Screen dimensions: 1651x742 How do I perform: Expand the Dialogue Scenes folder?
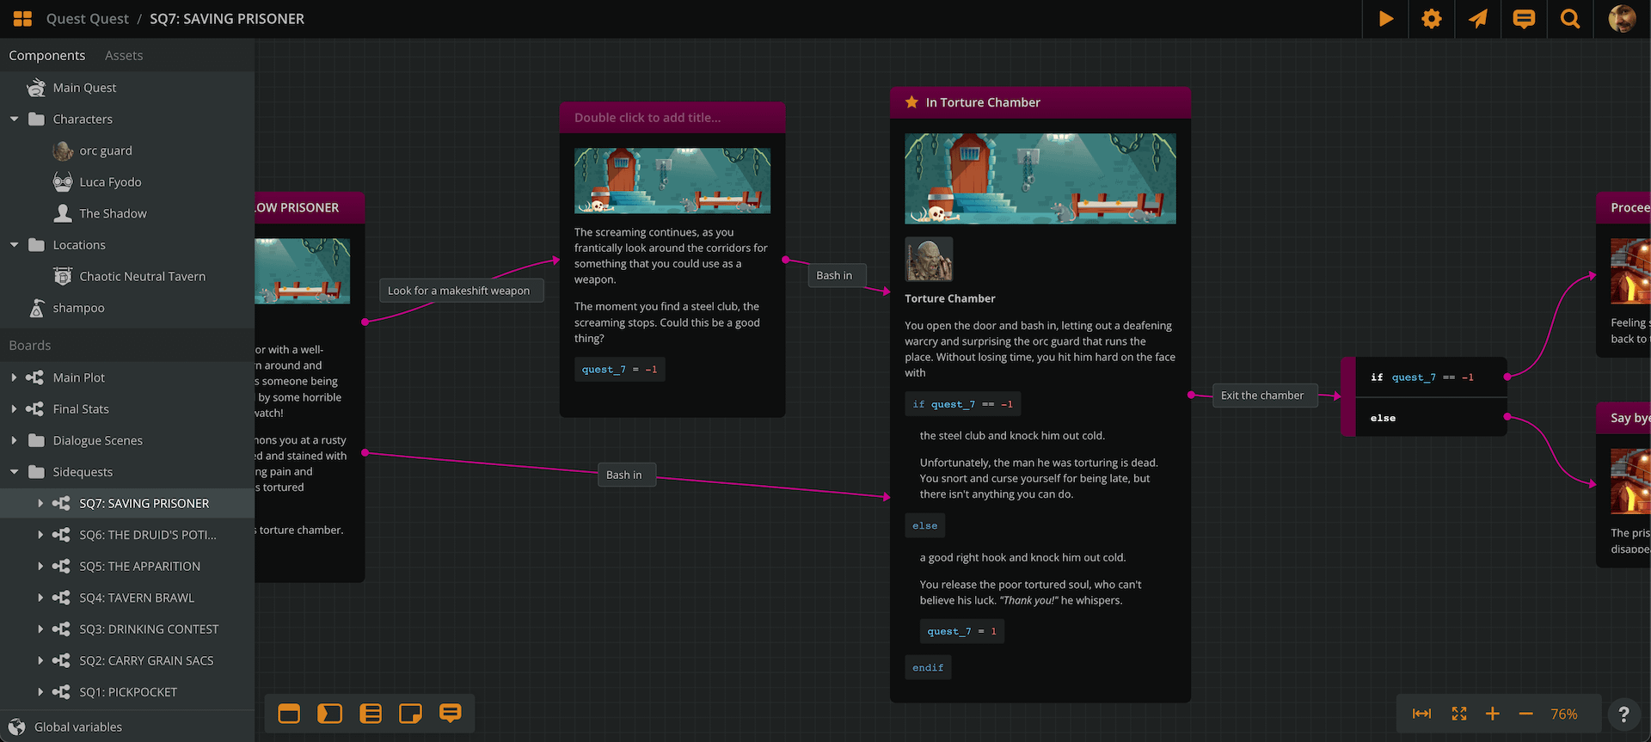coord(15,440)
